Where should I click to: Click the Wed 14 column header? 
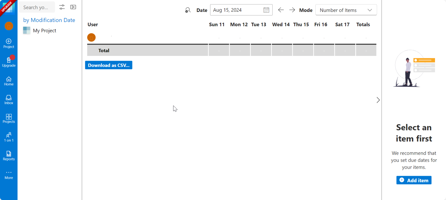point(281,24)
